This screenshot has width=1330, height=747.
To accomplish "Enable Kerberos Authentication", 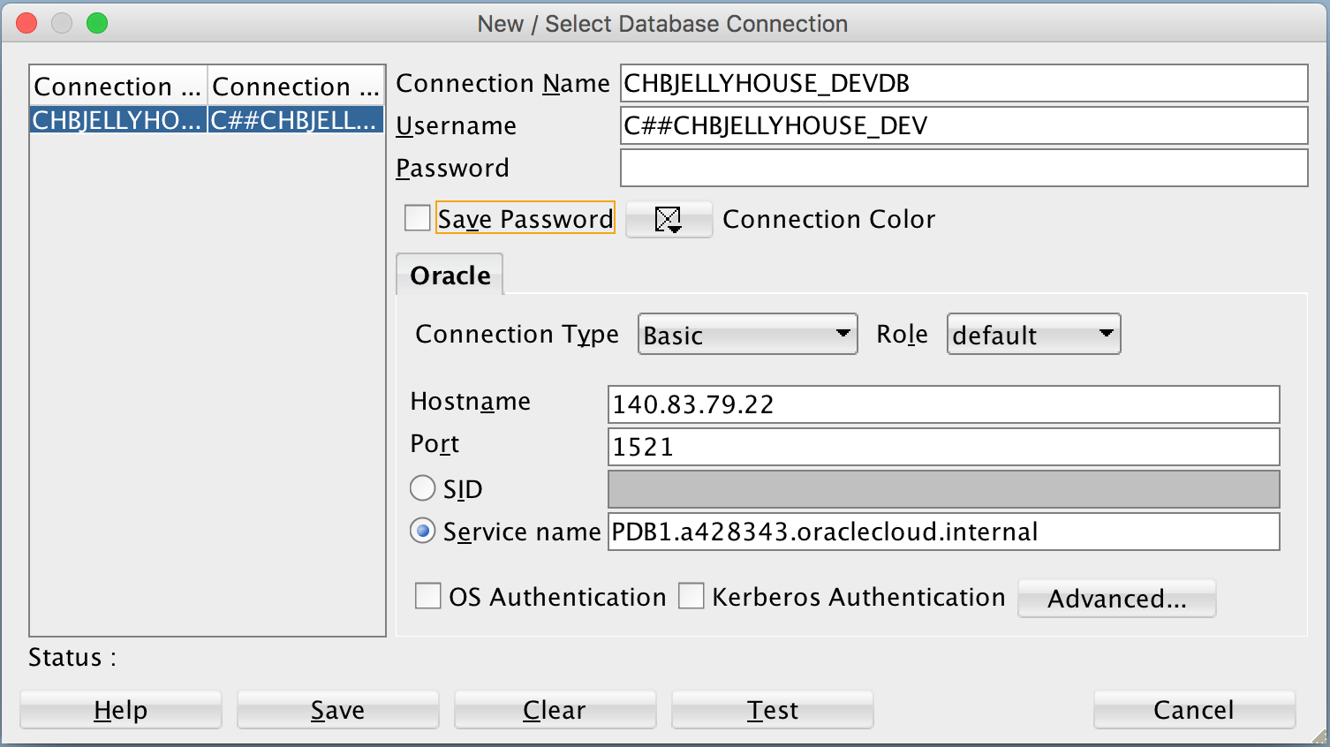I will 691,596.
